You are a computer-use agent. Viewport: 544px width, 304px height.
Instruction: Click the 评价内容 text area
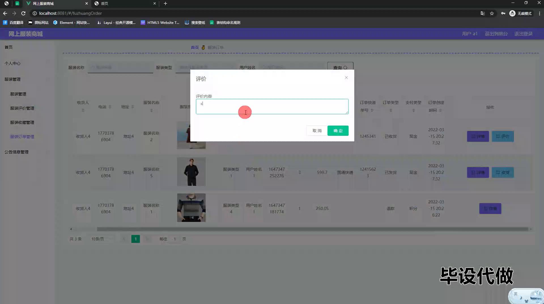pos(272,107)
